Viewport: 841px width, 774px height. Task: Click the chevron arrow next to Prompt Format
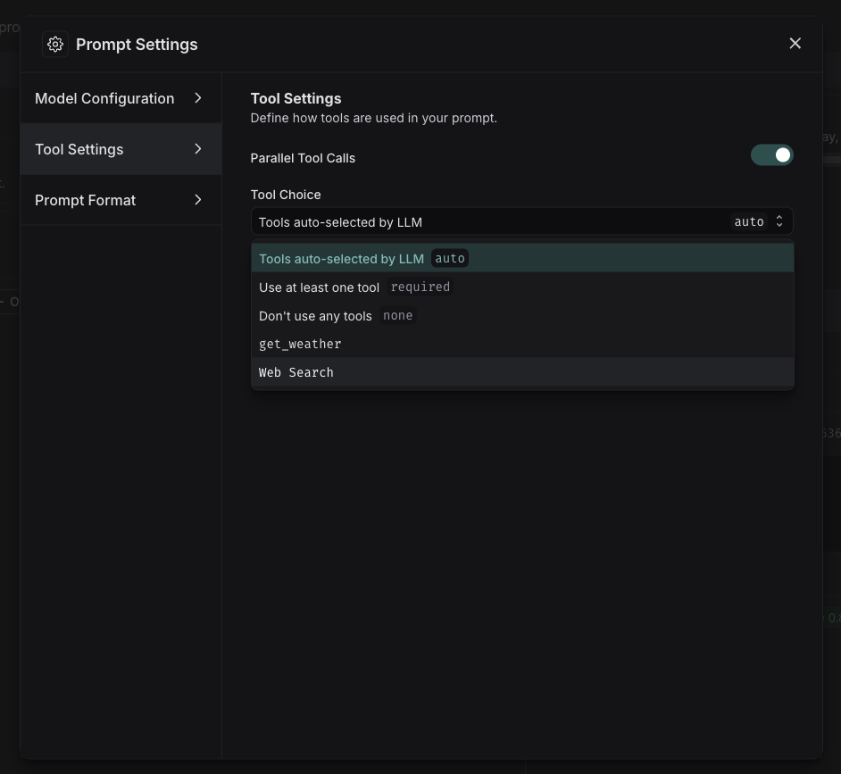pyautogui.click(x=198, y=200)
